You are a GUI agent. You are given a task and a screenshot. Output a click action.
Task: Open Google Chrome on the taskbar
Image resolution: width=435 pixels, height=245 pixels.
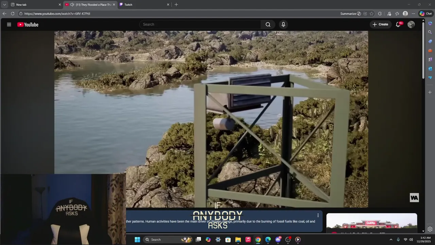(258, 240)
